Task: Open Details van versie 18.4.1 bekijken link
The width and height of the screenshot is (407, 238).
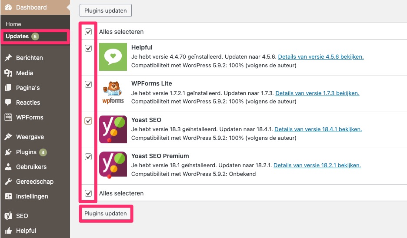Action: [318, 129]
